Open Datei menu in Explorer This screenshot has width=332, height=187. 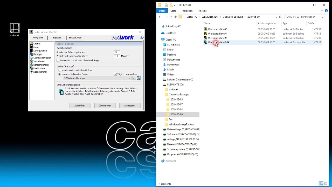(162, 11)
